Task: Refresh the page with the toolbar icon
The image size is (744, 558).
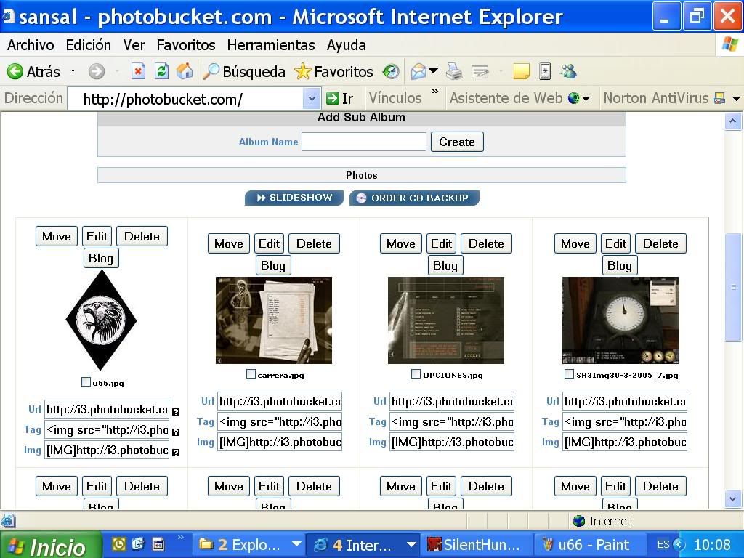Action: click(x=161, y=71)
